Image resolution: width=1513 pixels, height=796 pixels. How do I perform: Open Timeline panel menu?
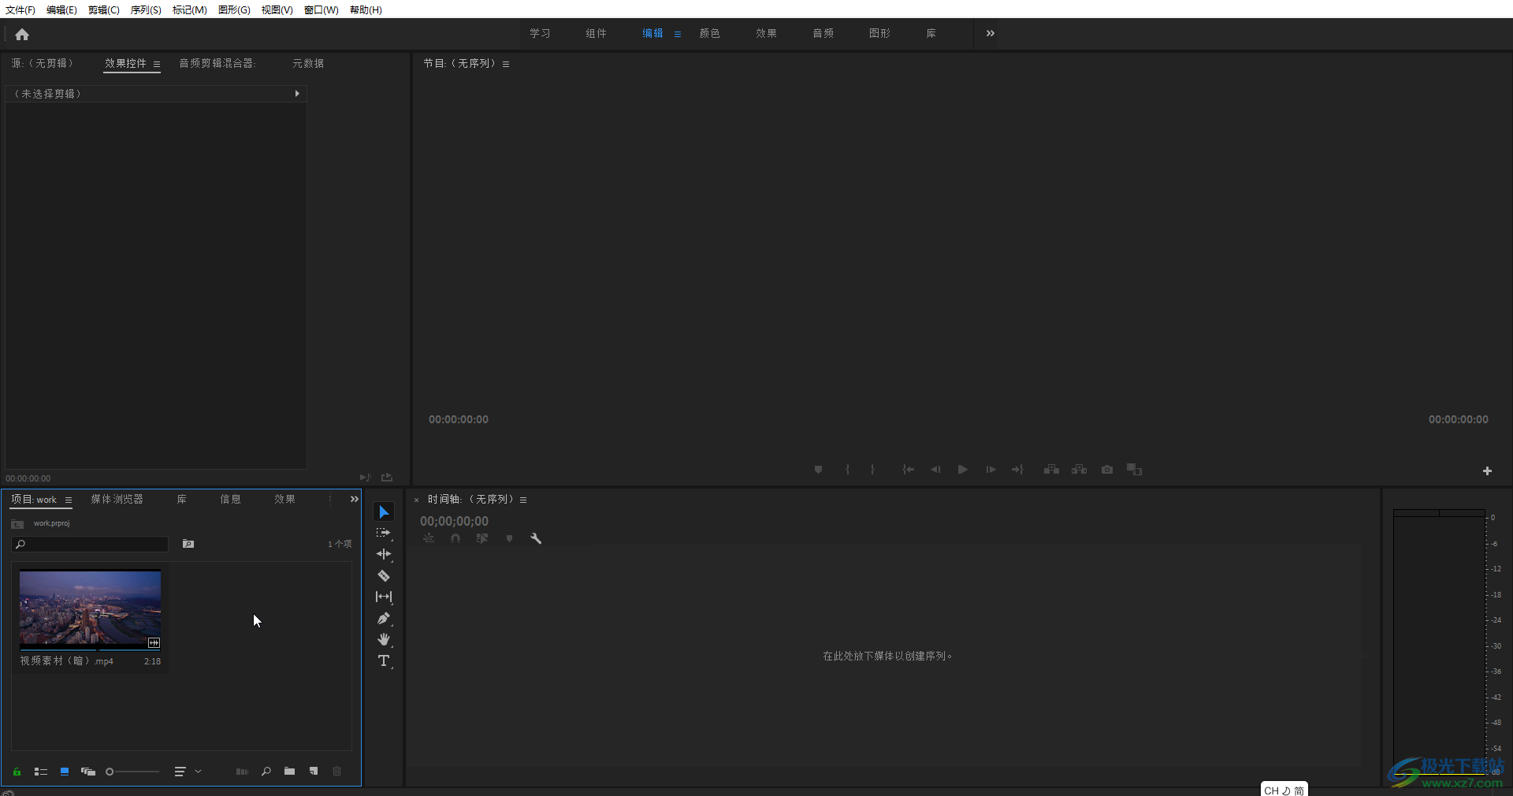523,500
